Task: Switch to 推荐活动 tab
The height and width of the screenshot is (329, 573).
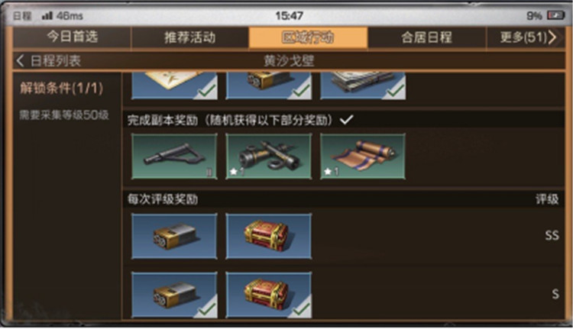Action: point(189,37)
